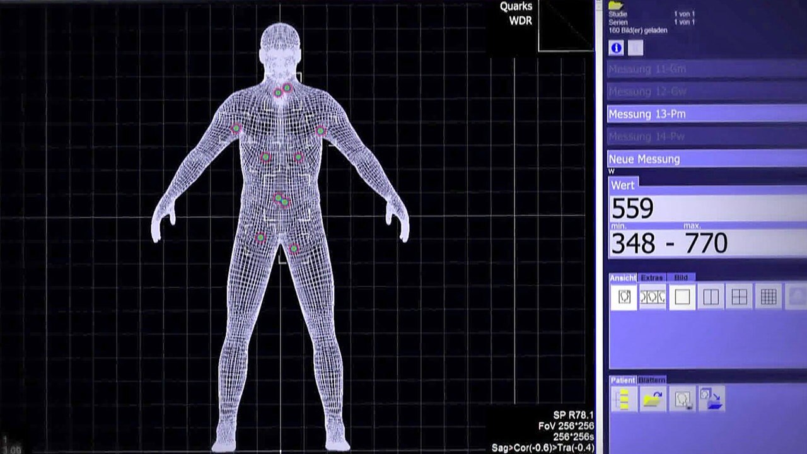Open the patient list tree icon
Screen dimensions: 807x454
pyautogui.click(x=624, y=399)
